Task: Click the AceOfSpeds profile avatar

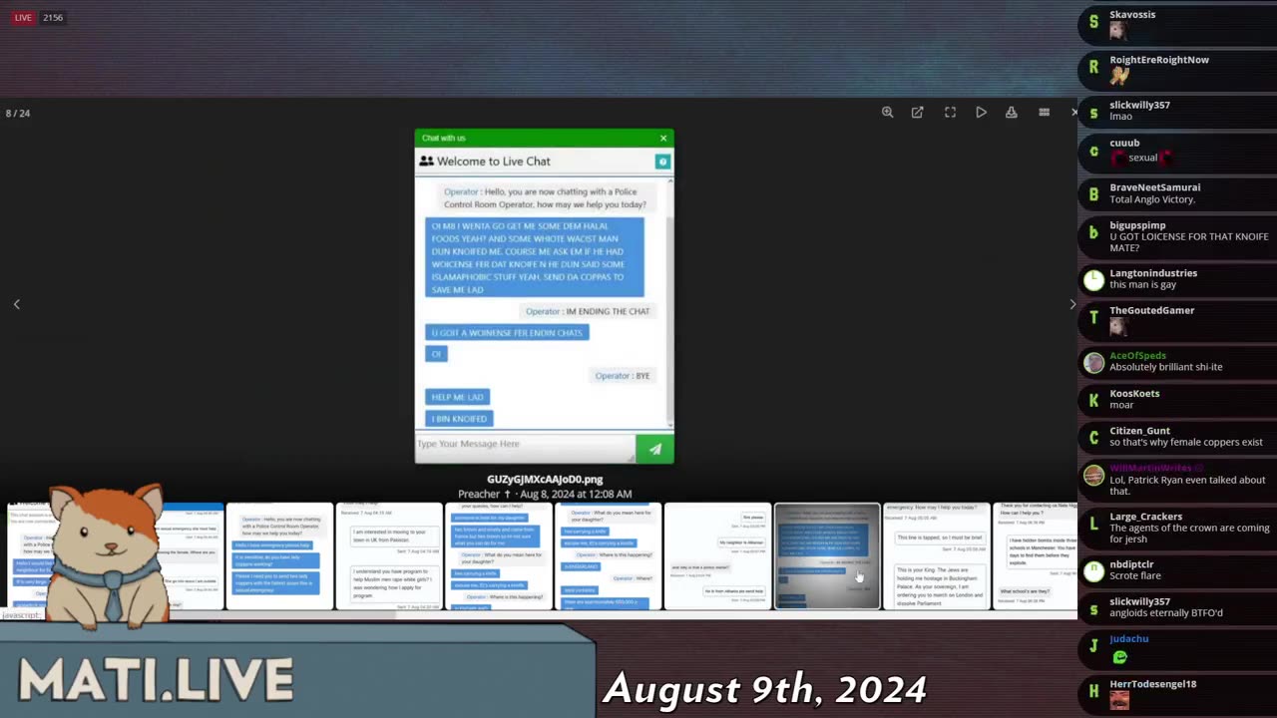Action: [x=1093, y=362]
